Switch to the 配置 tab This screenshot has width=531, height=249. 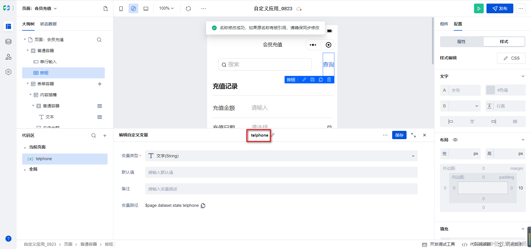coord(458,24)
